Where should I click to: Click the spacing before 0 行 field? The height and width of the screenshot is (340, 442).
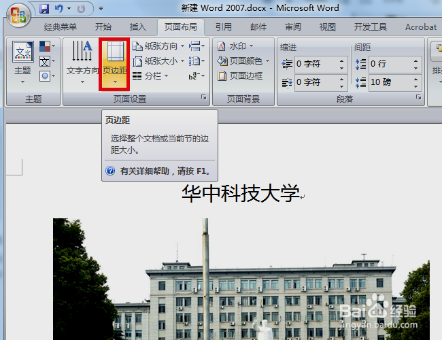pyautogui.click(x=390, y=64)
